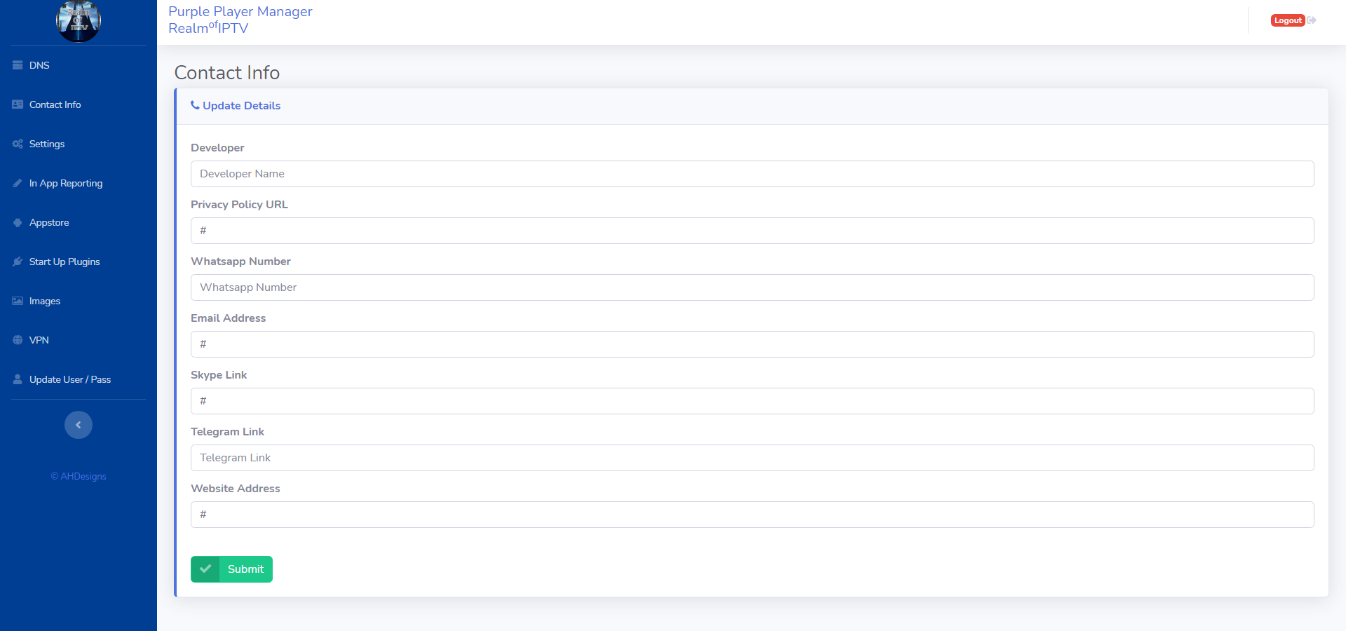Focus the Whatsapp Number field

tap(752, 287)
